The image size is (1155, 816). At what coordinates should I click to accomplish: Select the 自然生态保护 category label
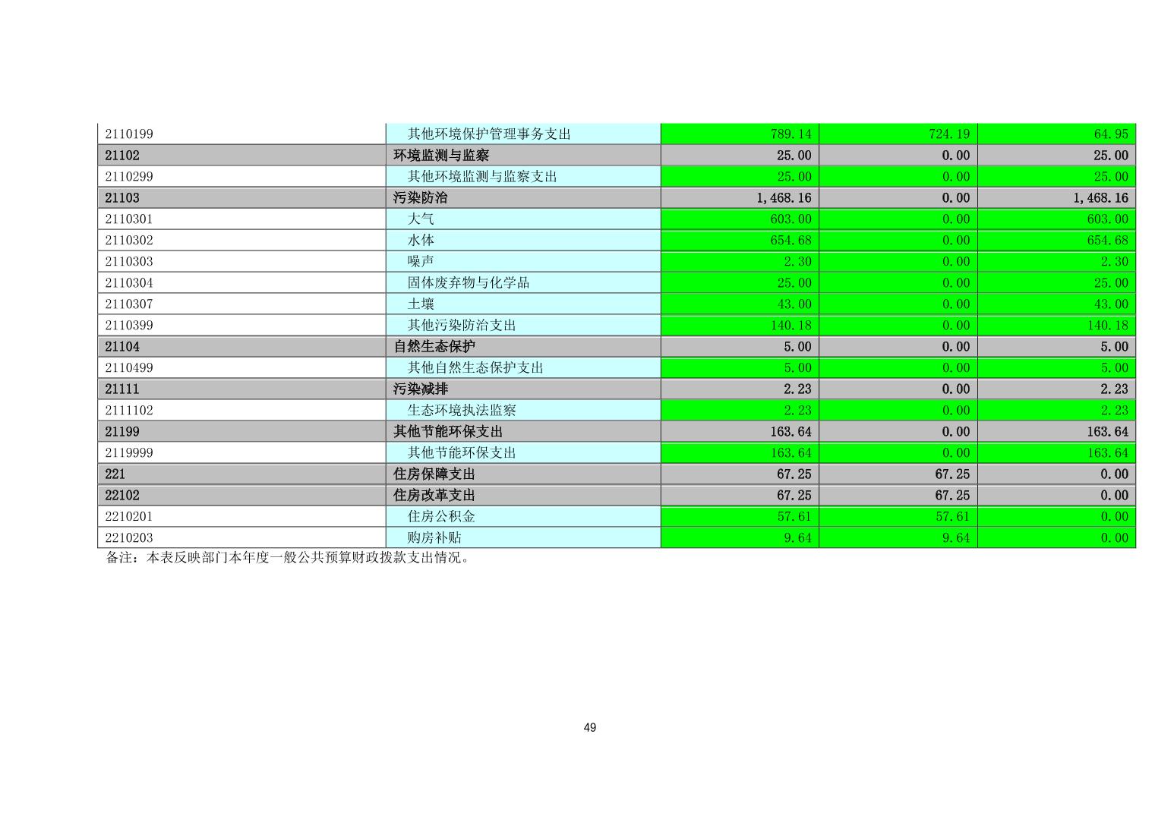[434, 347]
